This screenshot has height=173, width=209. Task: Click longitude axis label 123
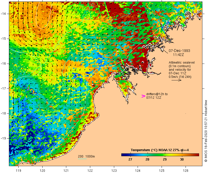click(x=114, y=171)
